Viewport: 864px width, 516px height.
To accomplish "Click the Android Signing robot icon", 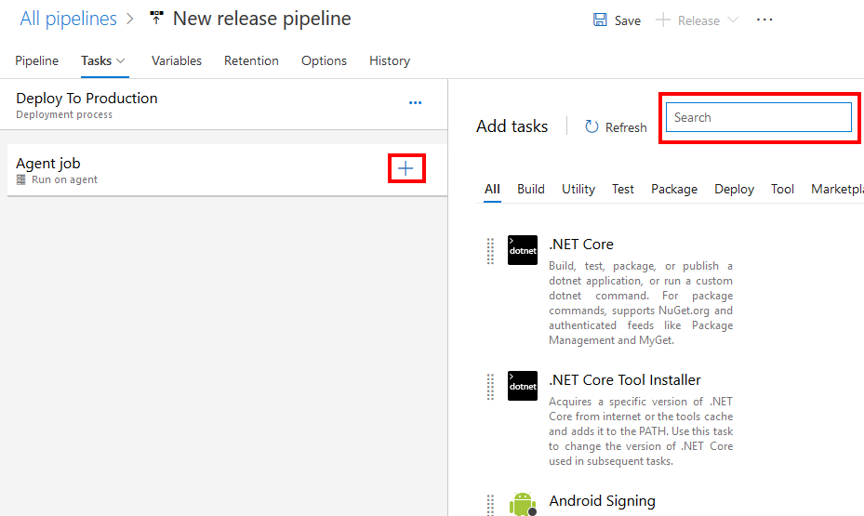I will [x=523, y=504].
